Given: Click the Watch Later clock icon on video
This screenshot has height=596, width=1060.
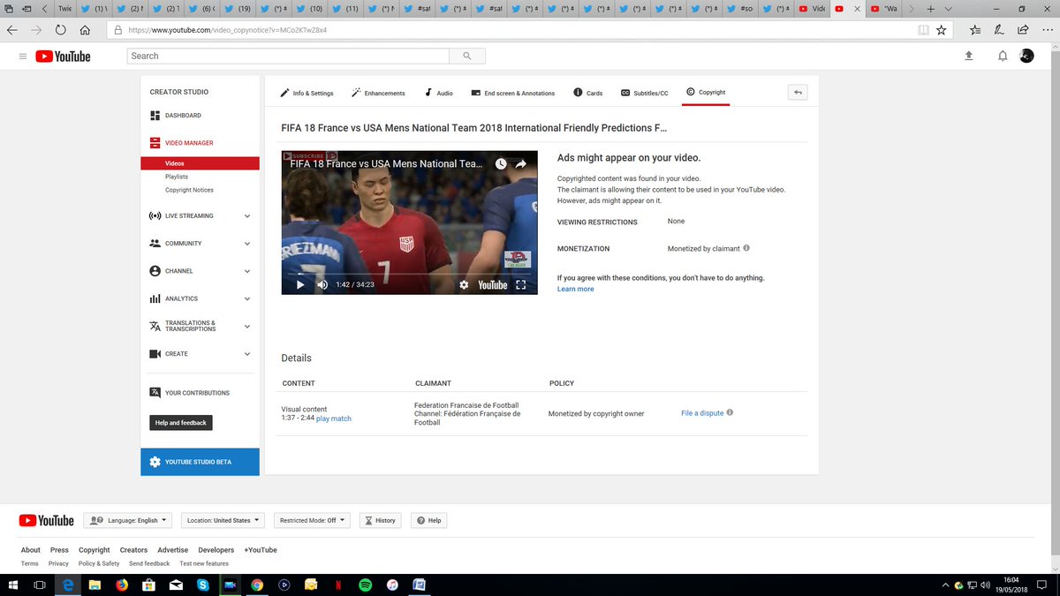Looking at the screenshot, I should point(501,163).
